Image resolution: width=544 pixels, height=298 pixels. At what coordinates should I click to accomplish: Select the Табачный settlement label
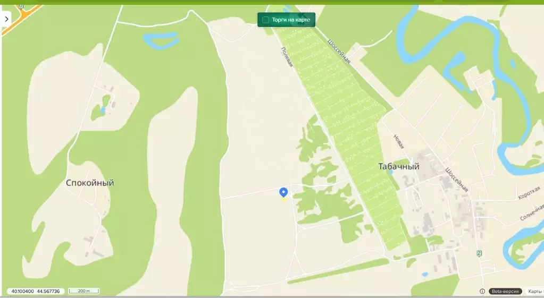[x=399, y=166]
